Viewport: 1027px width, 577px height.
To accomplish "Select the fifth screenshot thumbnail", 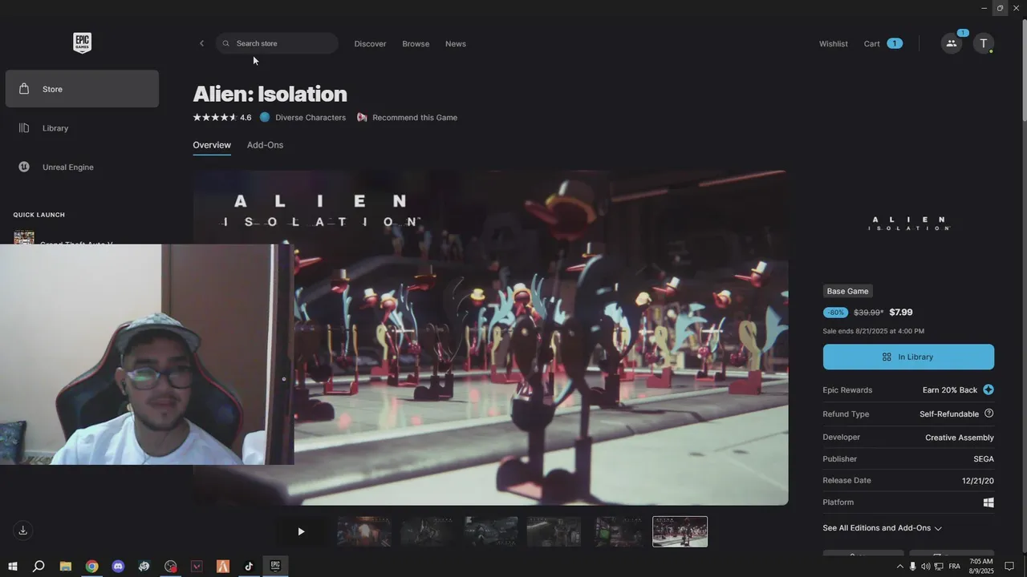I will tap(617, 531).
